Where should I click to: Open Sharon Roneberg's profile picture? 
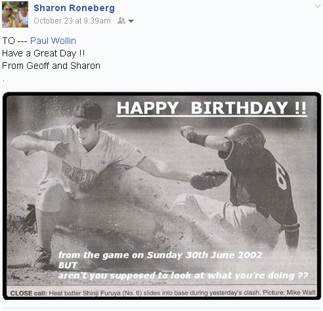[x=15, y=14]
